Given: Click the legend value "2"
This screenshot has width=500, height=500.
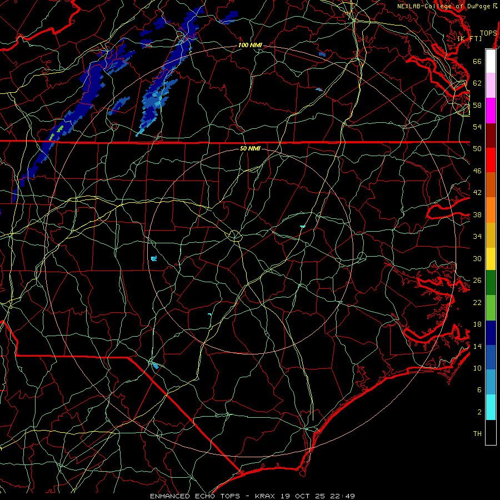Looking at the screenshot, I should (x=479, y=412).
